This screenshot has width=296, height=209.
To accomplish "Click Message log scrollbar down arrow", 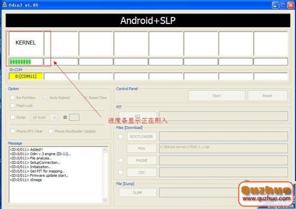I will click(x=105, y=200).
